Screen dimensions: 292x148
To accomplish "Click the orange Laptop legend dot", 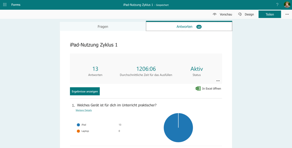I will 78,131.
